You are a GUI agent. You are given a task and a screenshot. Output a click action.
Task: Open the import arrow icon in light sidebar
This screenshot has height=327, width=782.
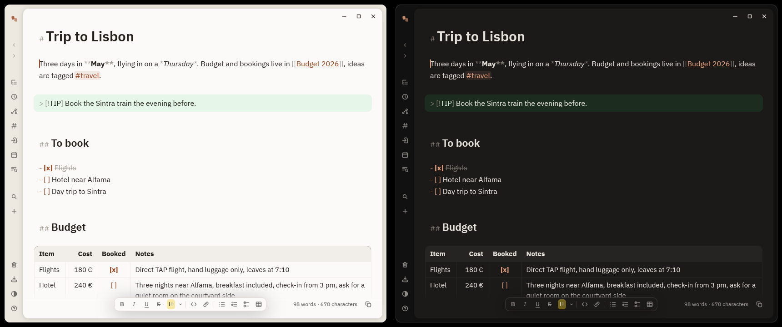coord(14,140)
